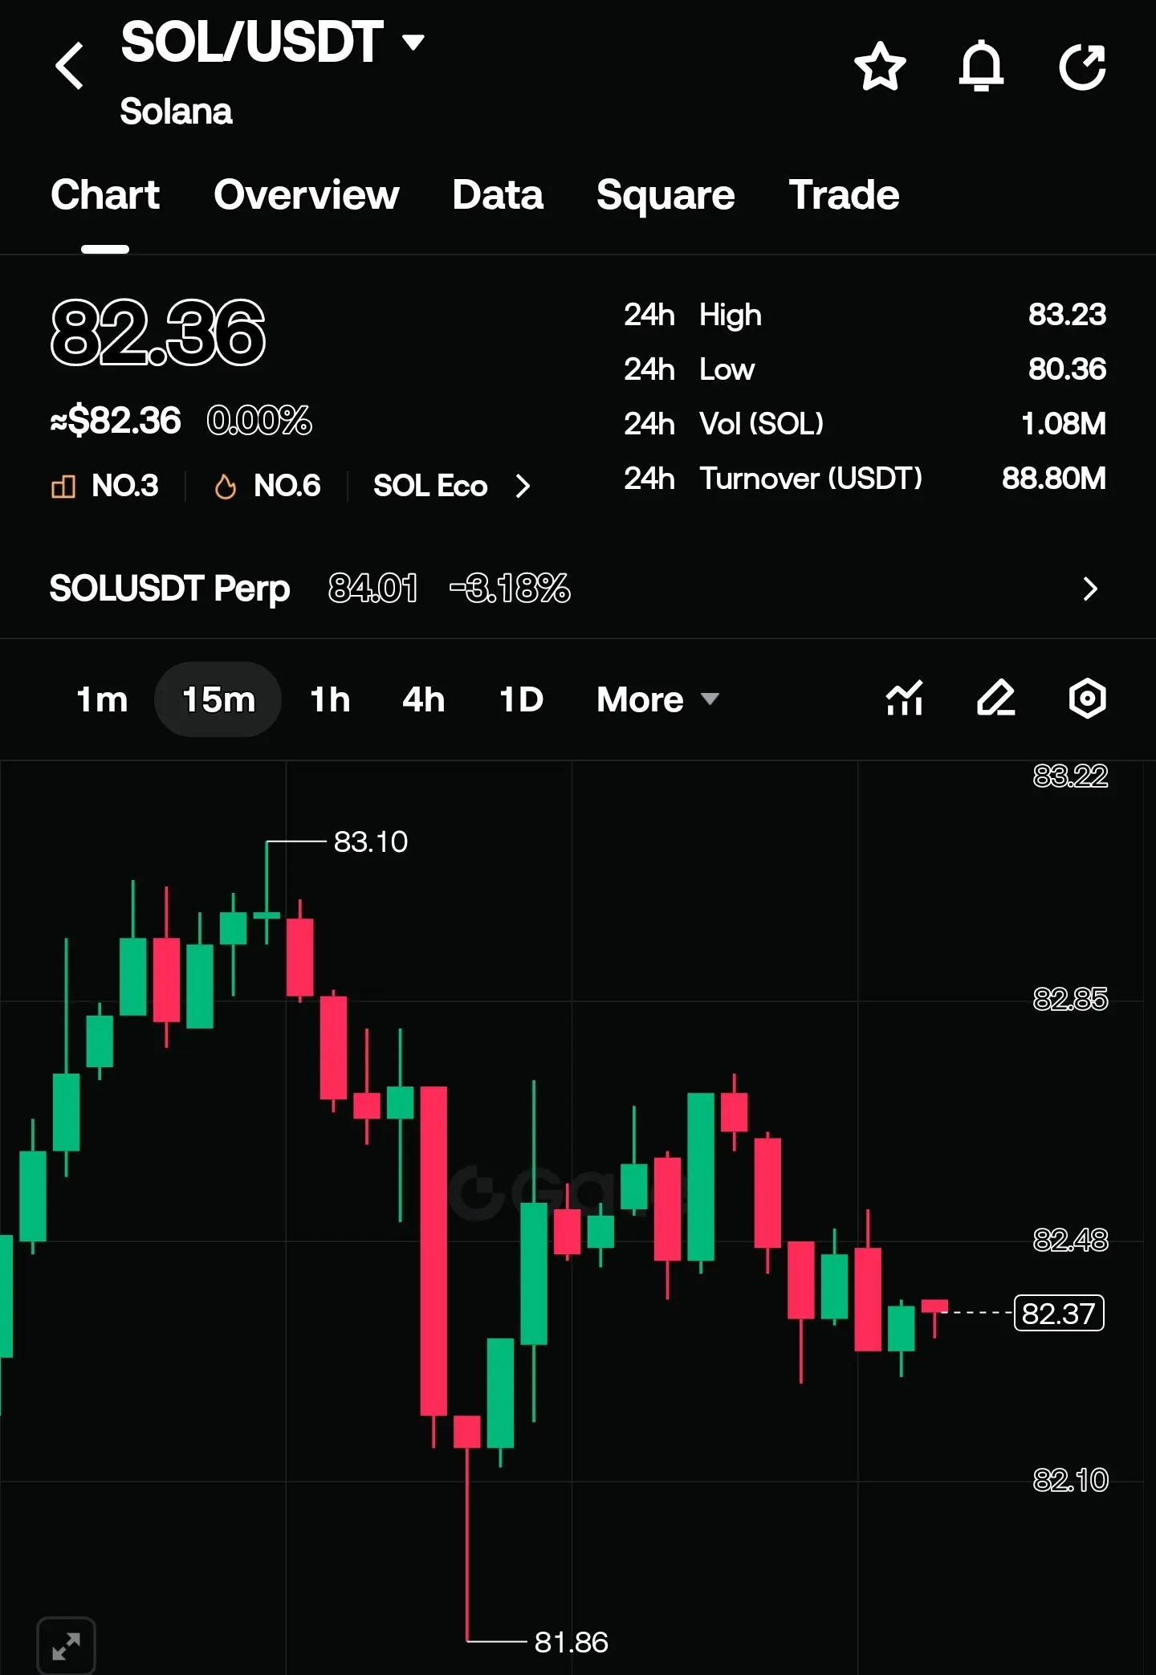Tap the NO.3 ranking label
The width and height of the screenshot is (1156, 1675).
point(124,486)
